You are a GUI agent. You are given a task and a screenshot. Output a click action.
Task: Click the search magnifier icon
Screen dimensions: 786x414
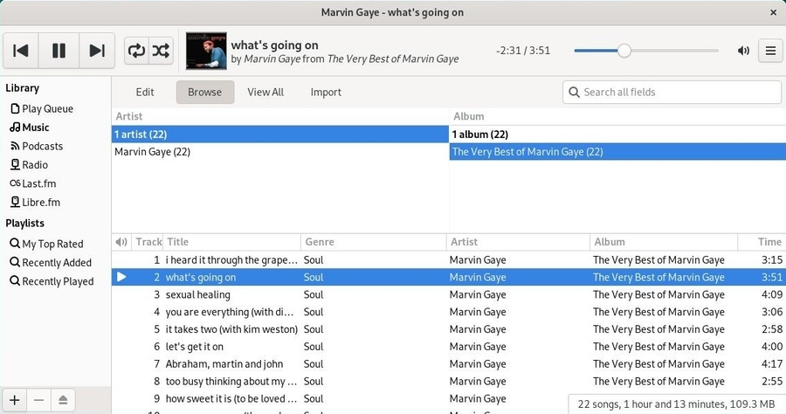coord(575,93)
